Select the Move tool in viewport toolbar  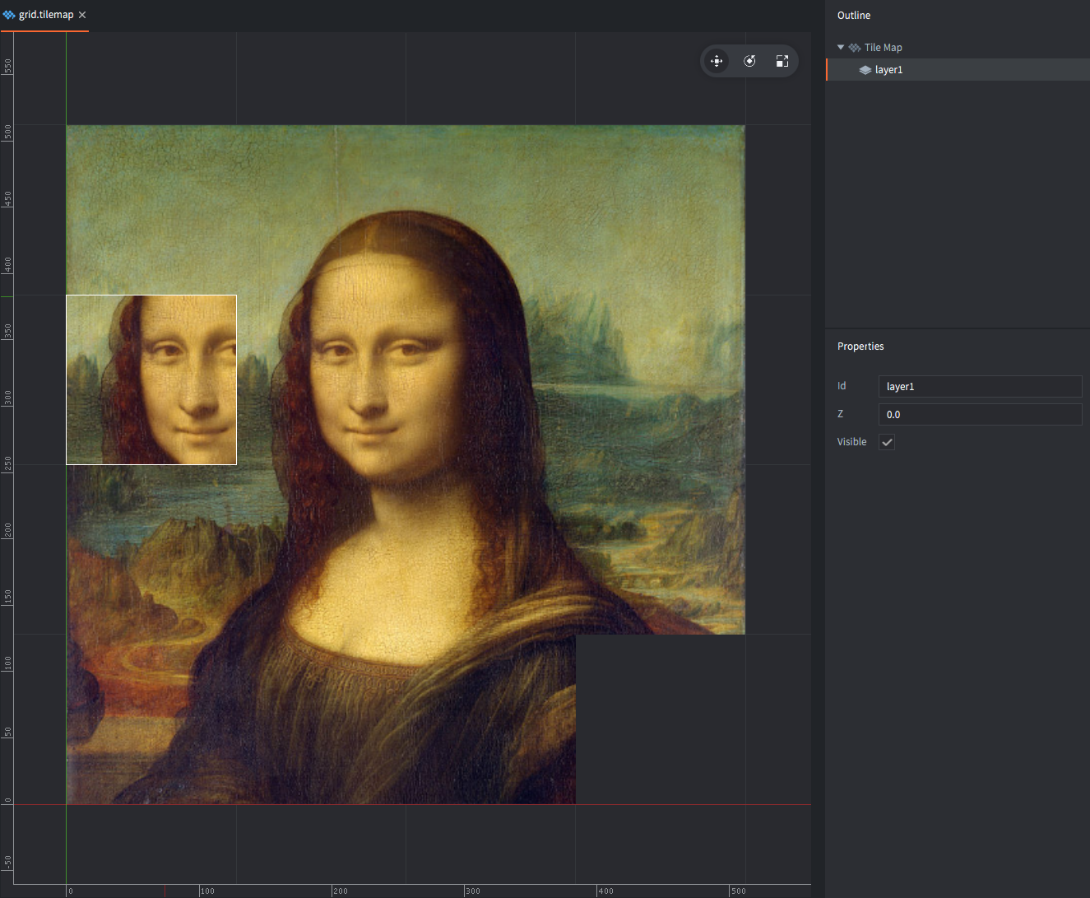point(717,61)
